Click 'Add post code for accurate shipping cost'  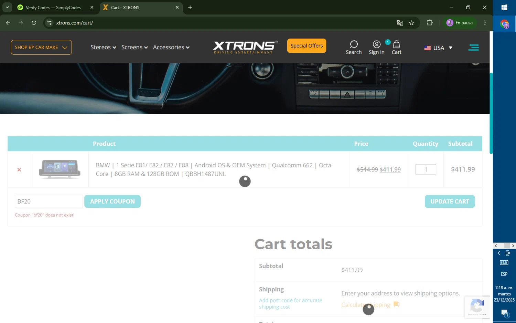(x=290, y=303)
